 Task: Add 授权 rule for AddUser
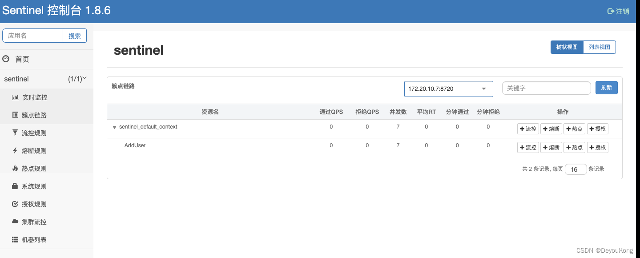coord(598,148)
